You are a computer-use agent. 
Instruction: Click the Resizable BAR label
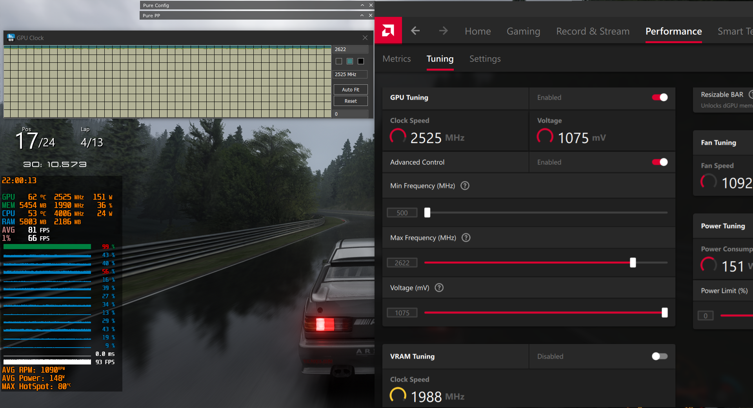pyautogui.click(x=722, y=95)
